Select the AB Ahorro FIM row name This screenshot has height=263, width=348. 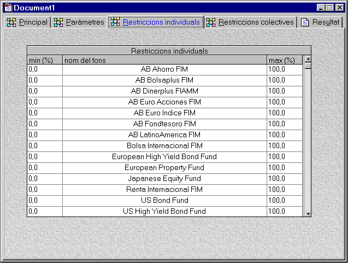[x=164, y=69]
